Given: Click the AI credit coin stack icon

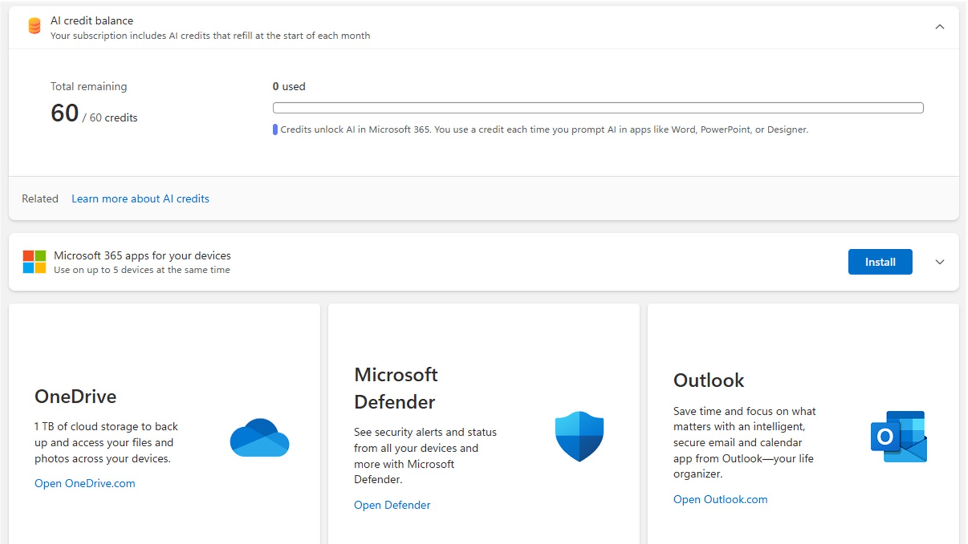Looking at the screenshot, I should click(34, 26).
